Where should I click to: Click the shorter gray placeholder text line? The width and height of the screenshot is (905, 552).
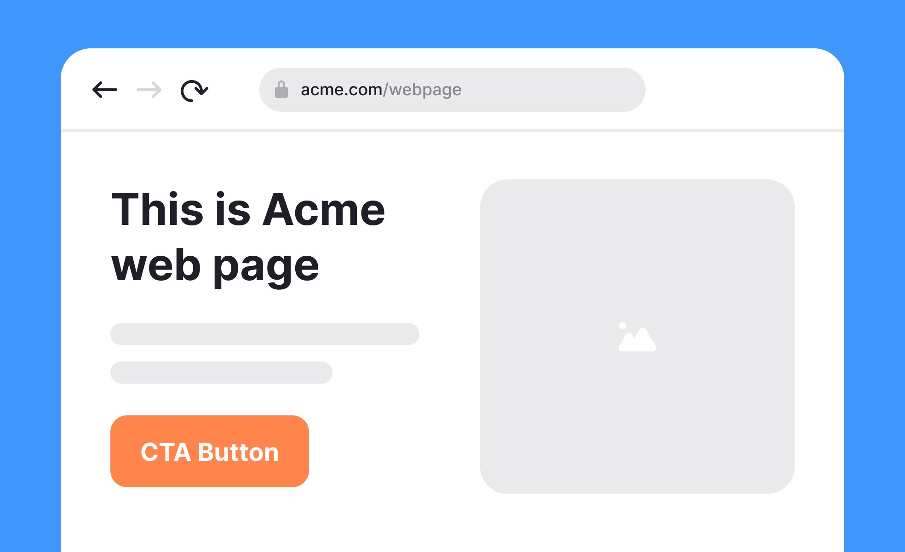click(x=221, y=373)
